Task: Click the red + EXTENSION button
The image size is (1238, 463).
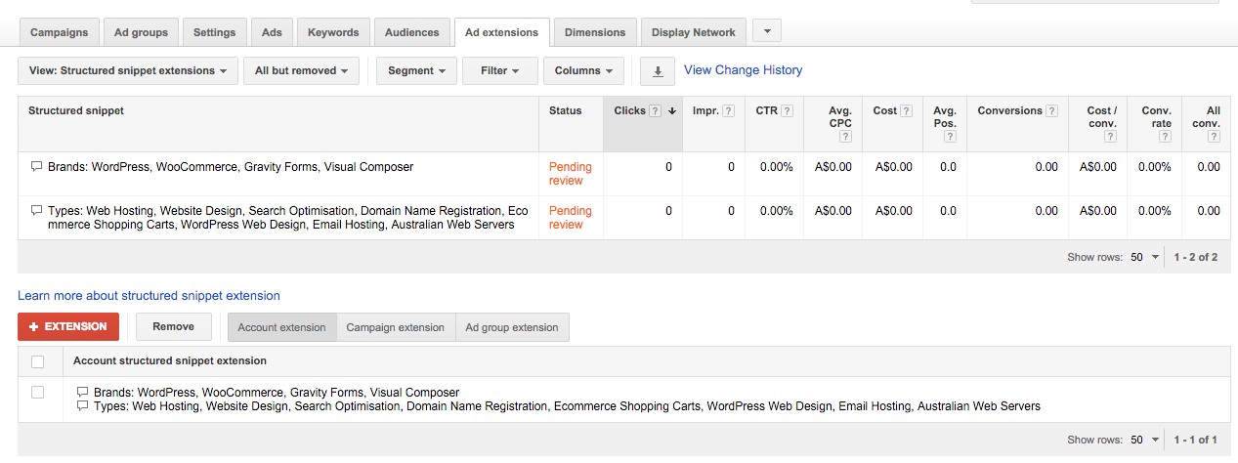Action: click(68, 327)
